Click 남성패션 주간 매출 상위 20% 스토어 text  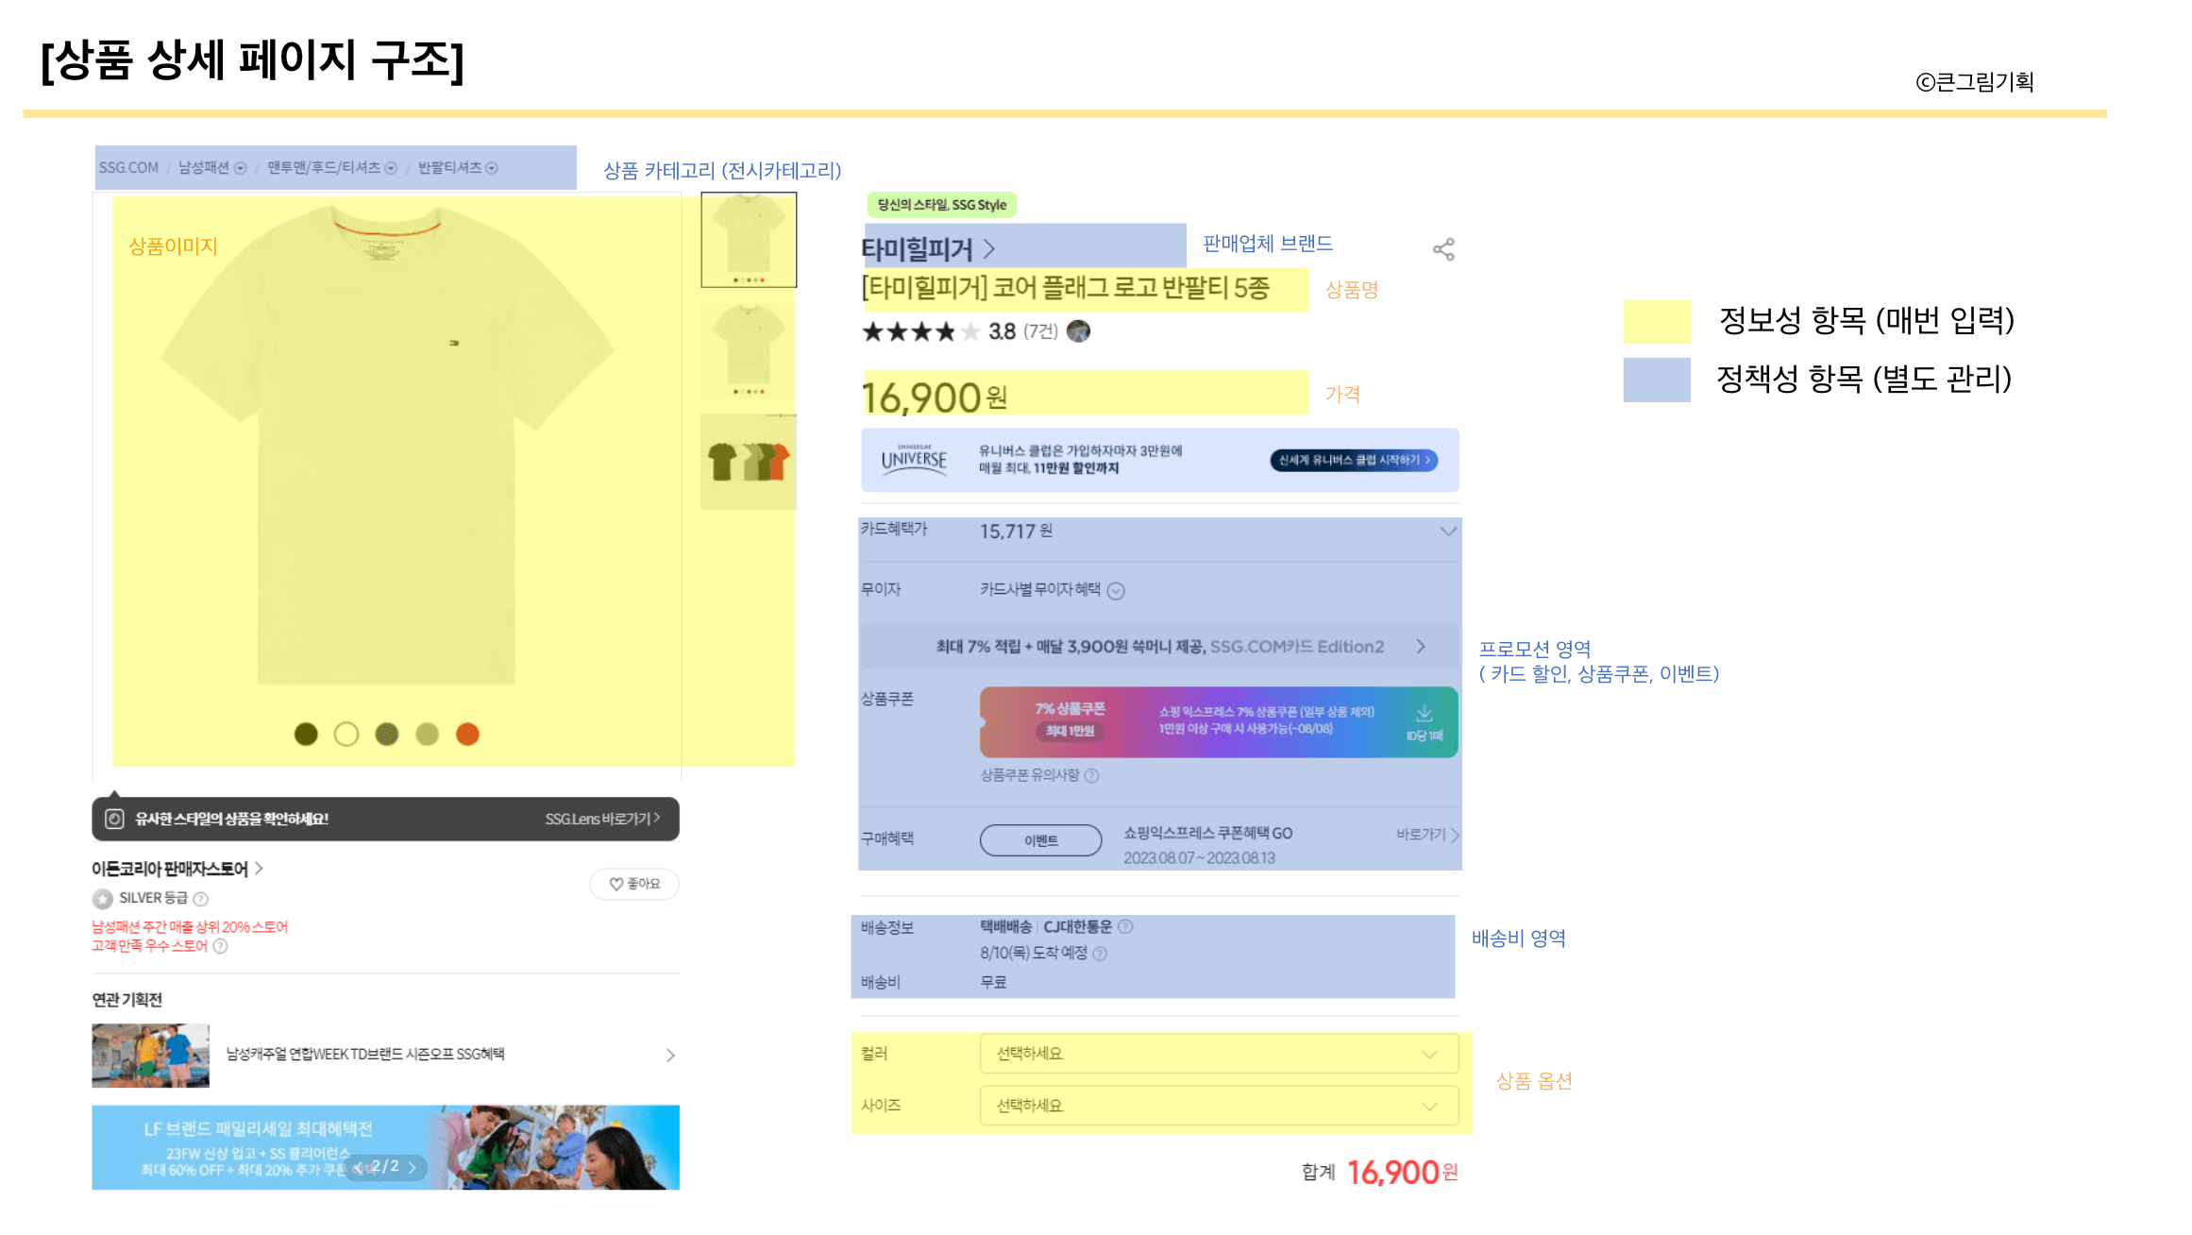coord(190,927)
